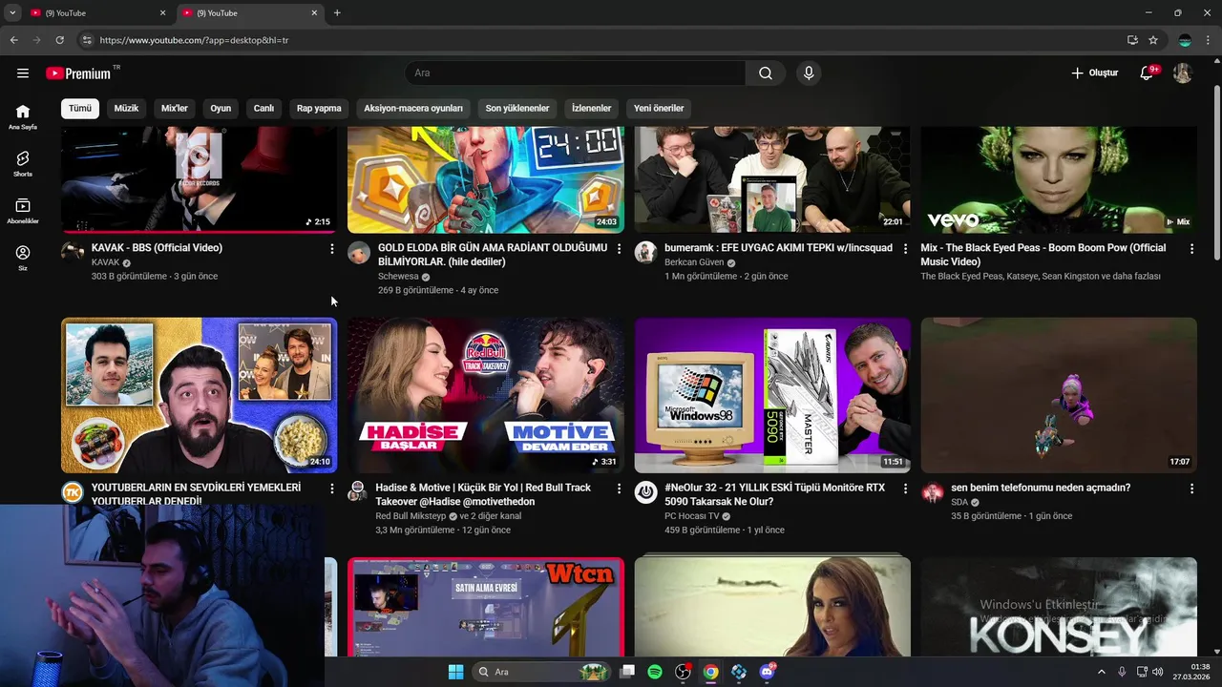
Task: Click the page vertical scrollbar
Action: [x=1216, y=172]
